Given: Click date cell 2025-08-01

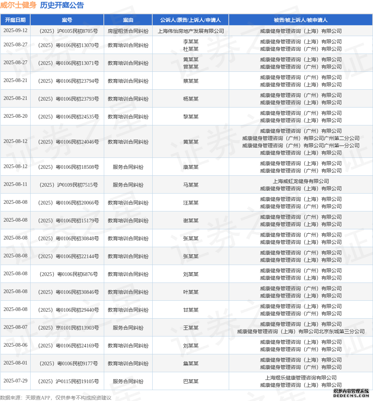Looking at the screenshot, I should (15, 363).
